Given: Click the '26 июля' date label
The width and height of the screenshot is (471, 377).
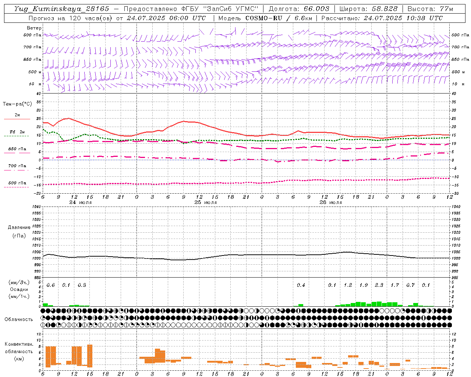Looking at the screenshot, I should tap(330, 202).
